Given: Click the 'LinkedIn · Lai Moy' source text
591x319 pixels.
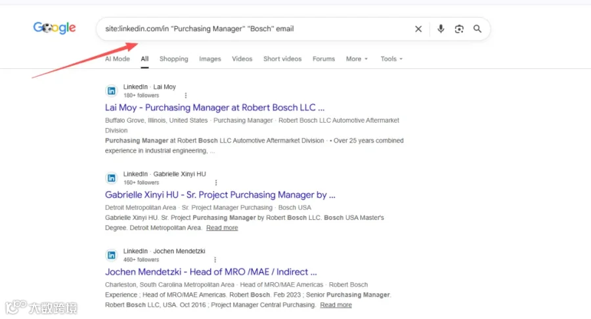Looking at the screenshot, I should click(x=150, y=87).
